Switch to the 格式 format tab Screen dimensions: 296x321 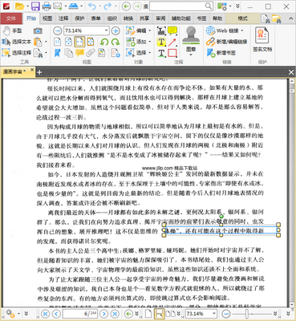[x=242, y=18]
